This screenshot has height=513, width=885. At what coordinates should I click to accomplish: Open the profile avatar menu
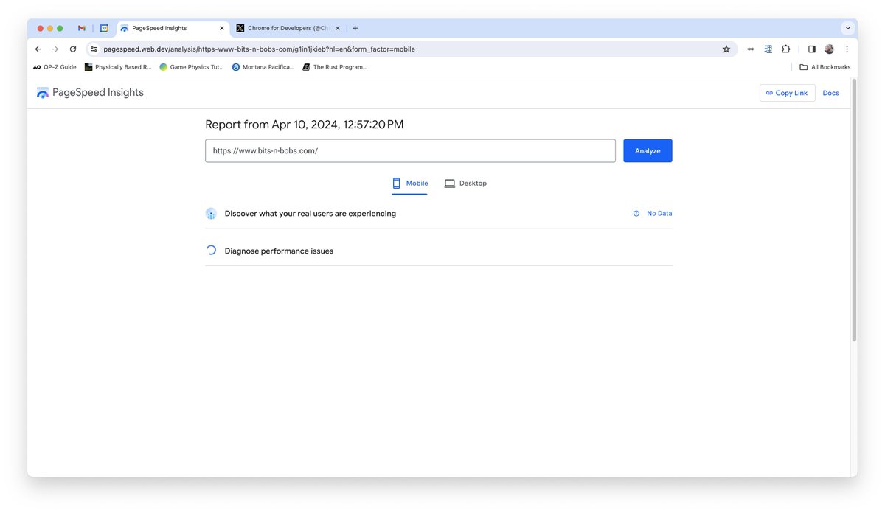pyautogui.click(x=829, y=49)
